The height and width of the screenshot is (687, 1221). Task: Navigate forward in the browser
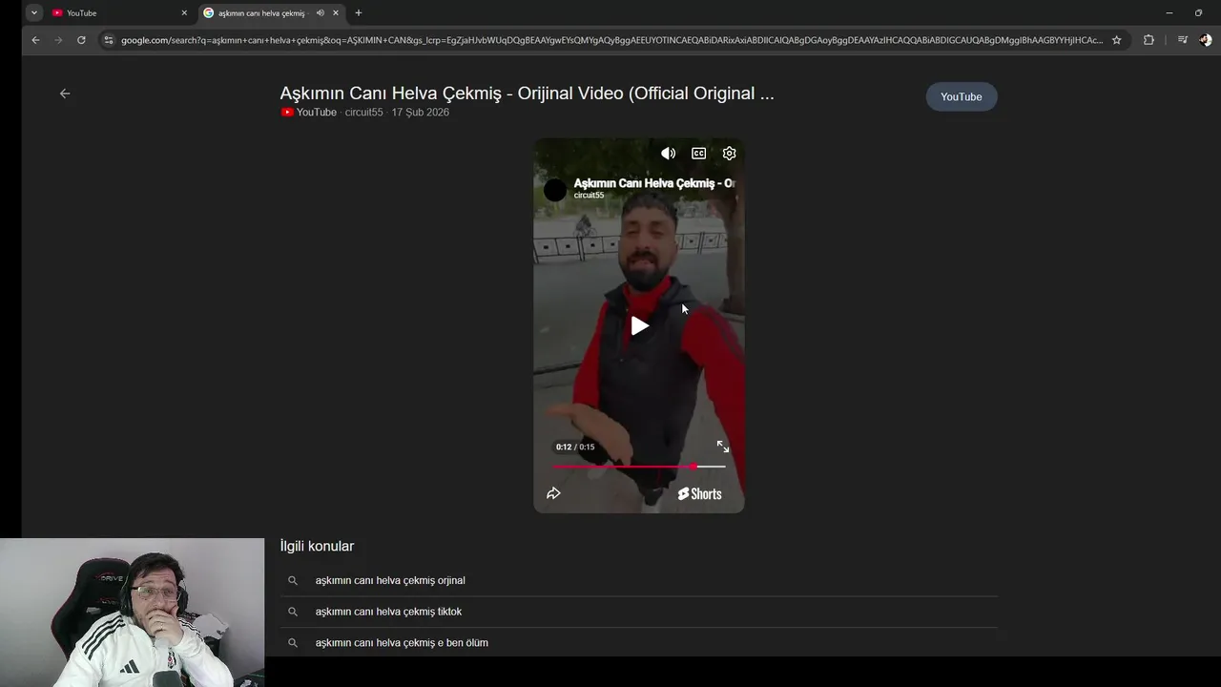pyautogui.click(x=58, y=40)
